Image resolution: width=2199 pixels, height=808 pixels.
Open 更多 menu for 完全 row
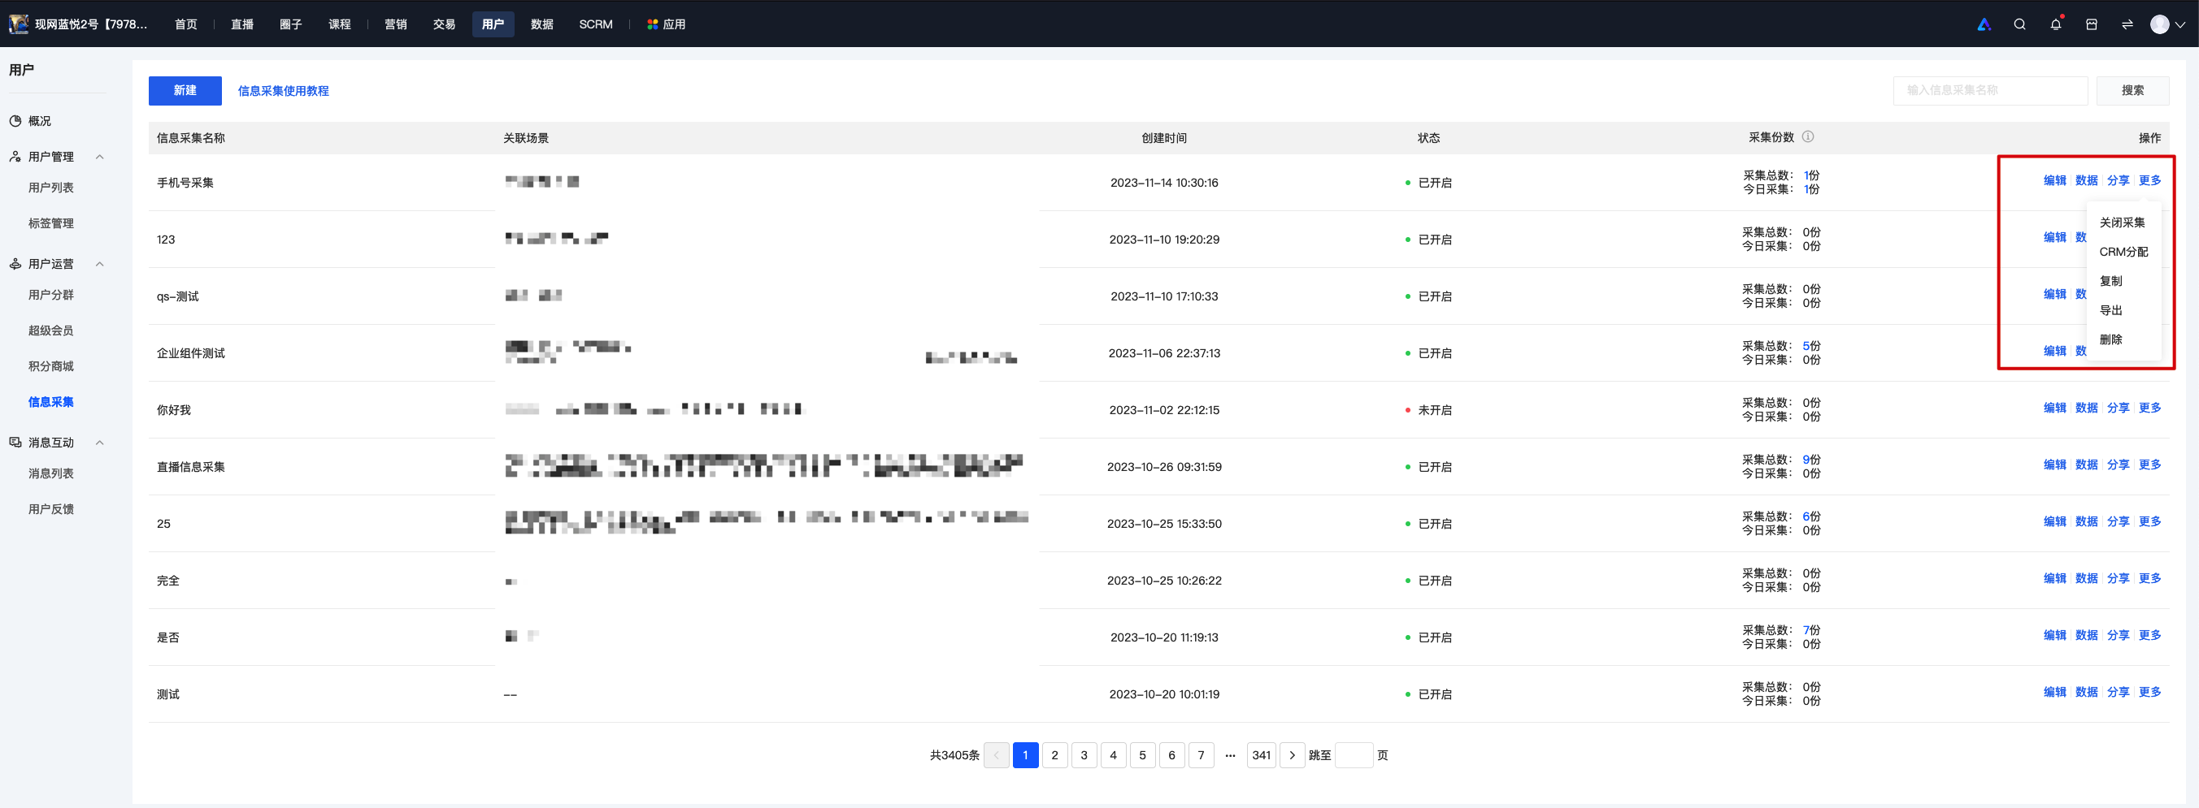click(x=2149, y=579)
